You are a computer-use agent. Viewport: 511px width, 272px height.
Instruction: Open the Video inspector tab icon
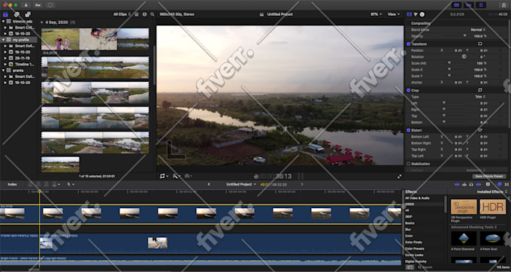coord(410,14)
